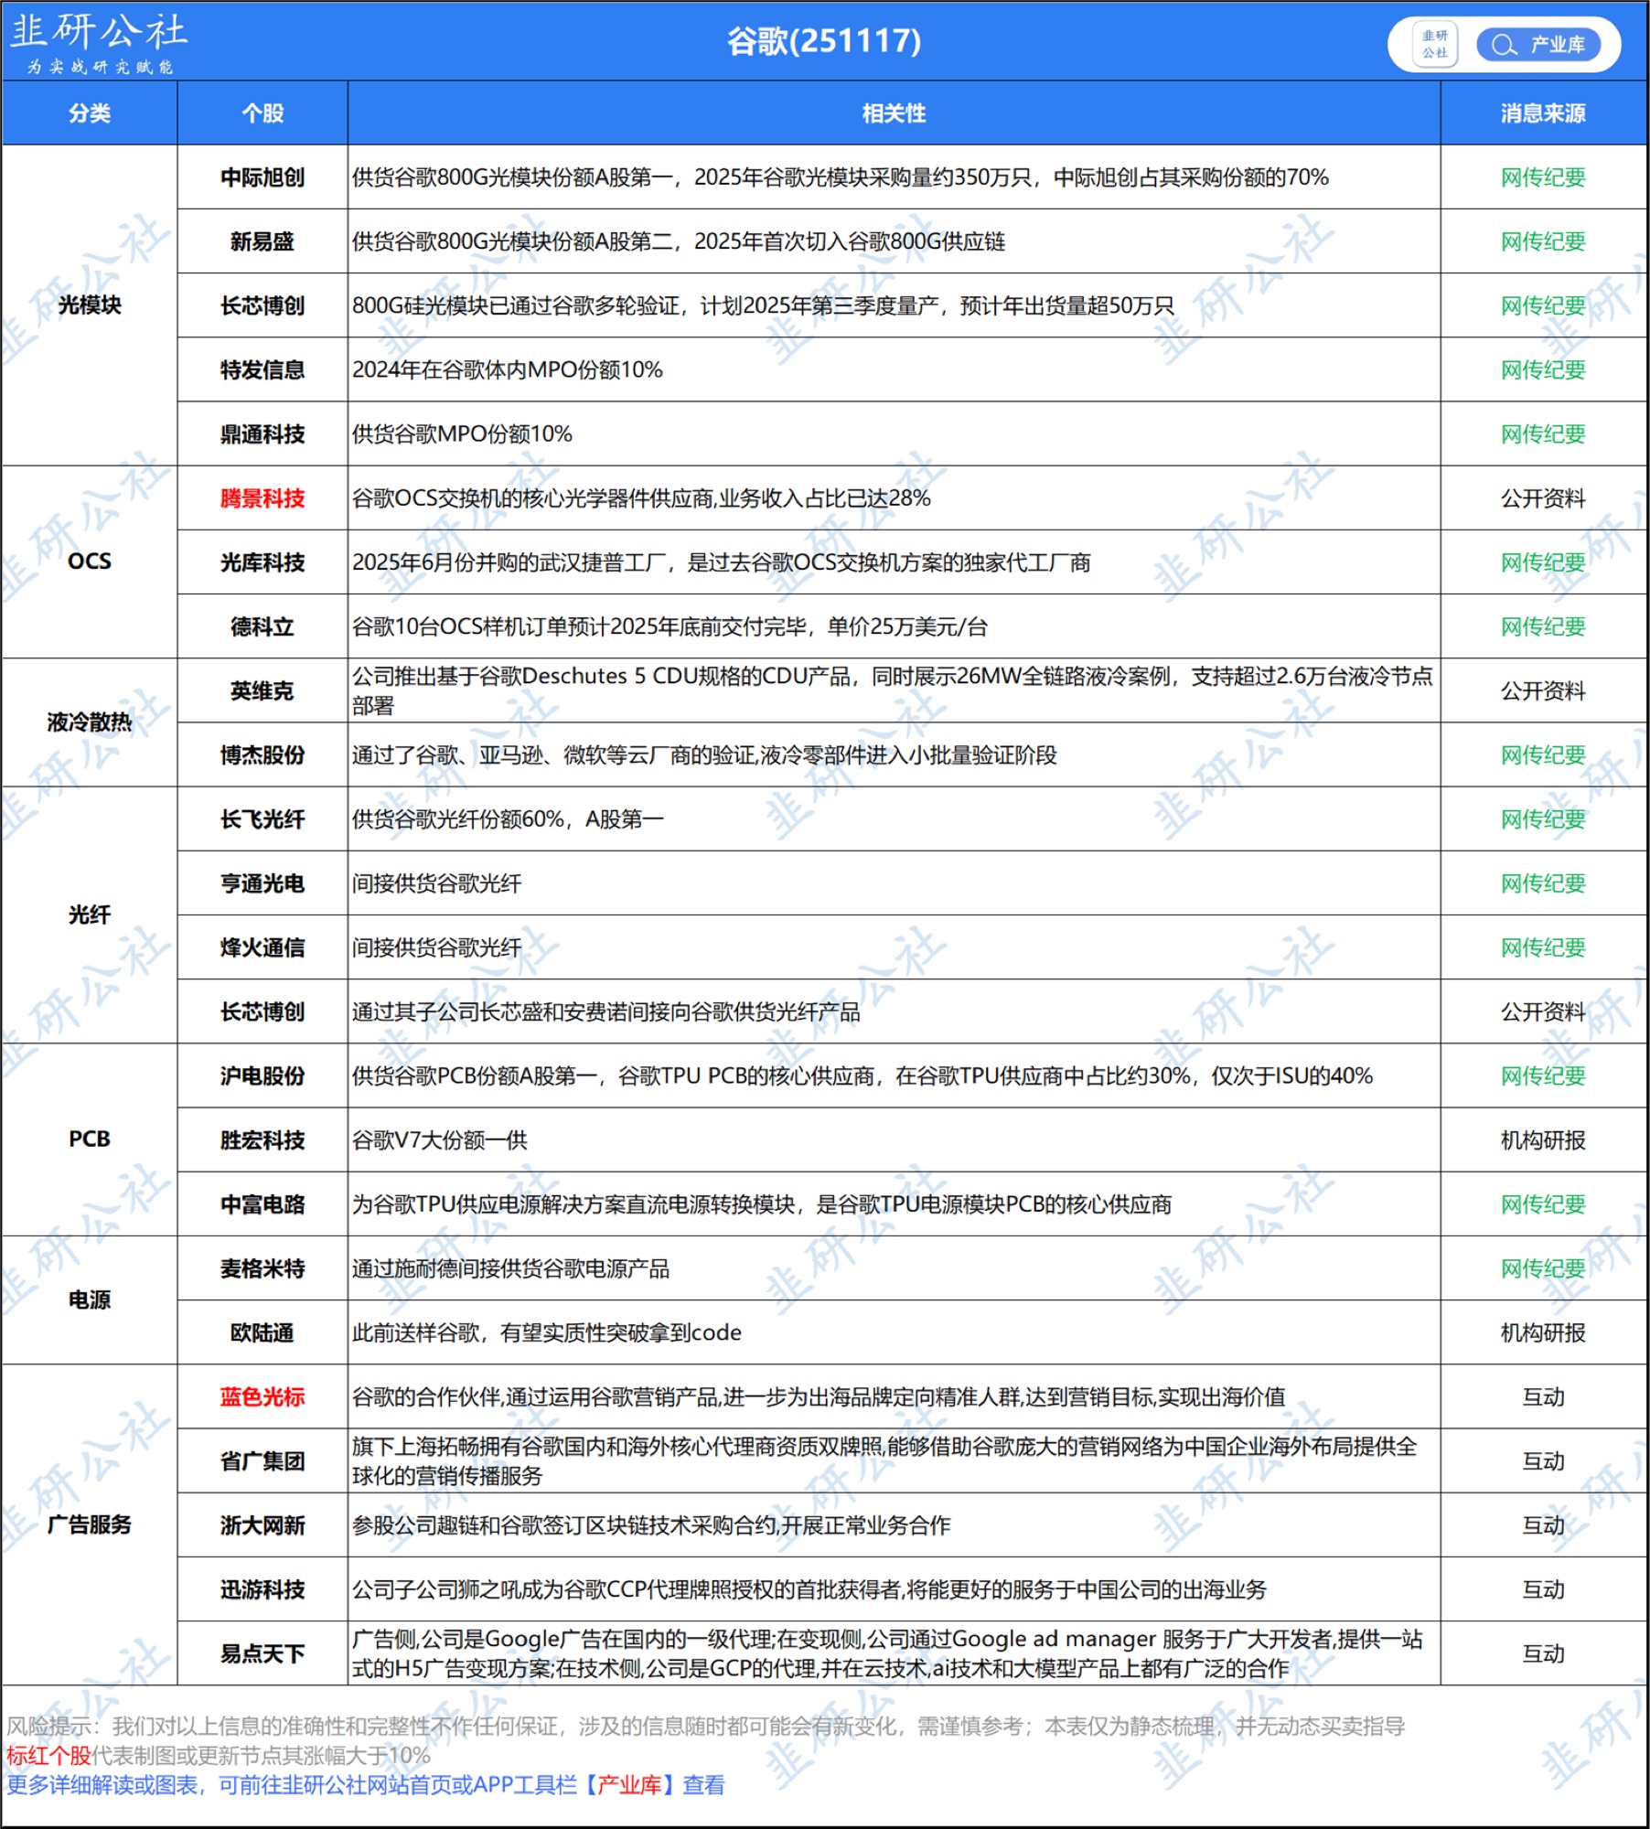Click the 沪电股份 stock name
Screen dimensions: 1650x1829
262,1075
